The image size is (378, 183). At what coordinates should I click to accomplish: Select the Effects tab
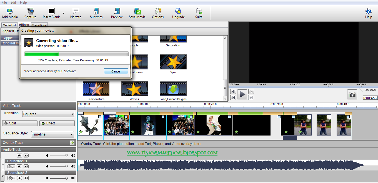24,25
